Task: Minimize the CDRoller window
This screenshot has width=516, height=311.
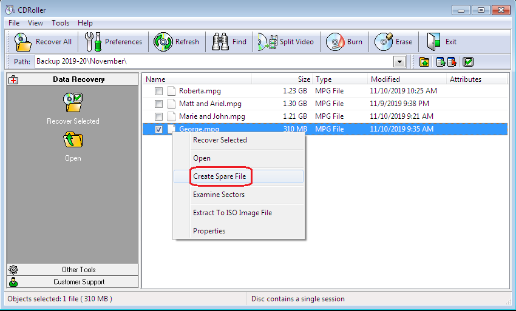Action: pos(461,10)
